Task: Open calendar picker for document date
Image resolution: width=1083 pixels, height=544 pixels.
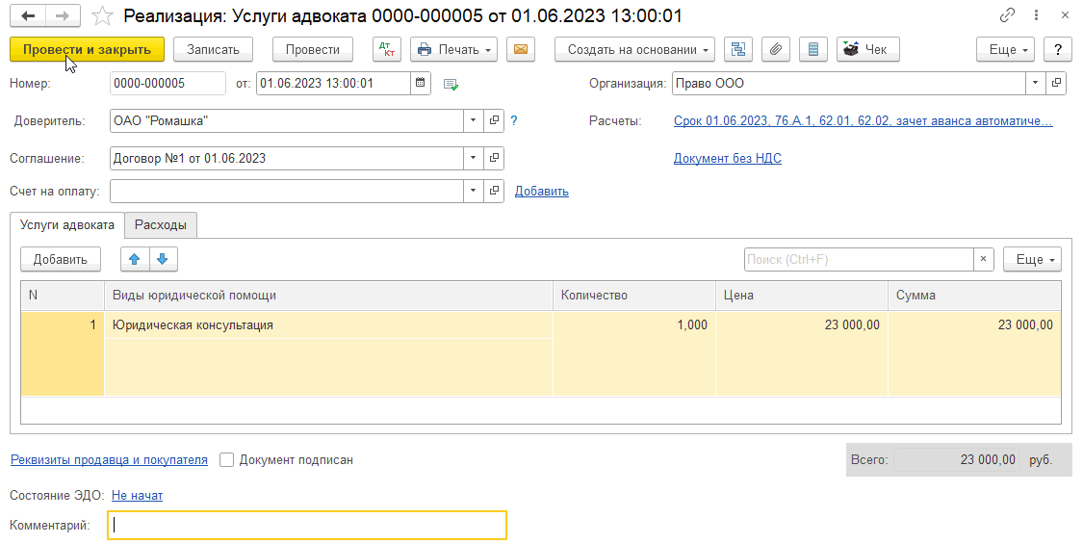Action: pos(420,83)
